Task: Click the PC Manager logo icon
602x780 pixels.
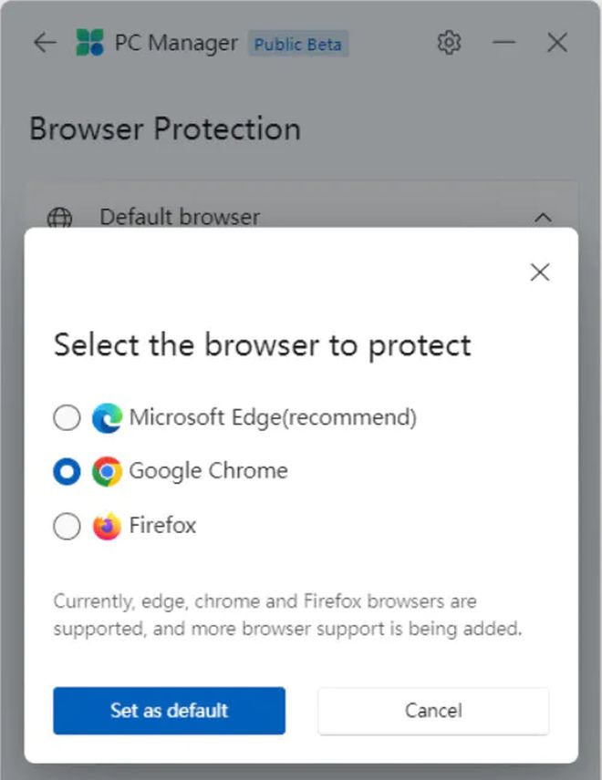Action: (x=88, y=40)
